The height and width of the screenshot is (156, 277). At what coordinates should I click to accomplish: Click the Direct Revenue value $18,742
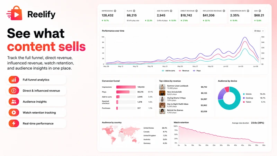click(x=186, y=15)
